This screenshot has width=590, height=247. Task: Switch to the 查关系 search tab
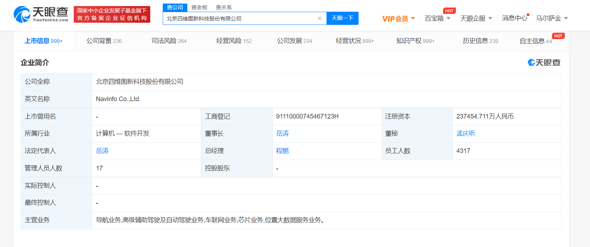pos(224,7)
